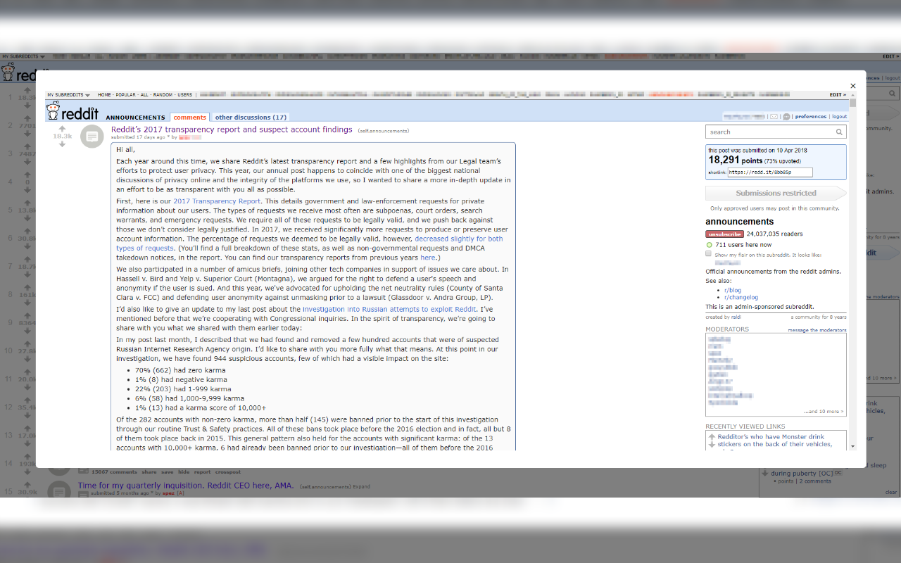Switch to the comments tab
The height and width of the screenshot is (563, 901).
pos(190,118)
